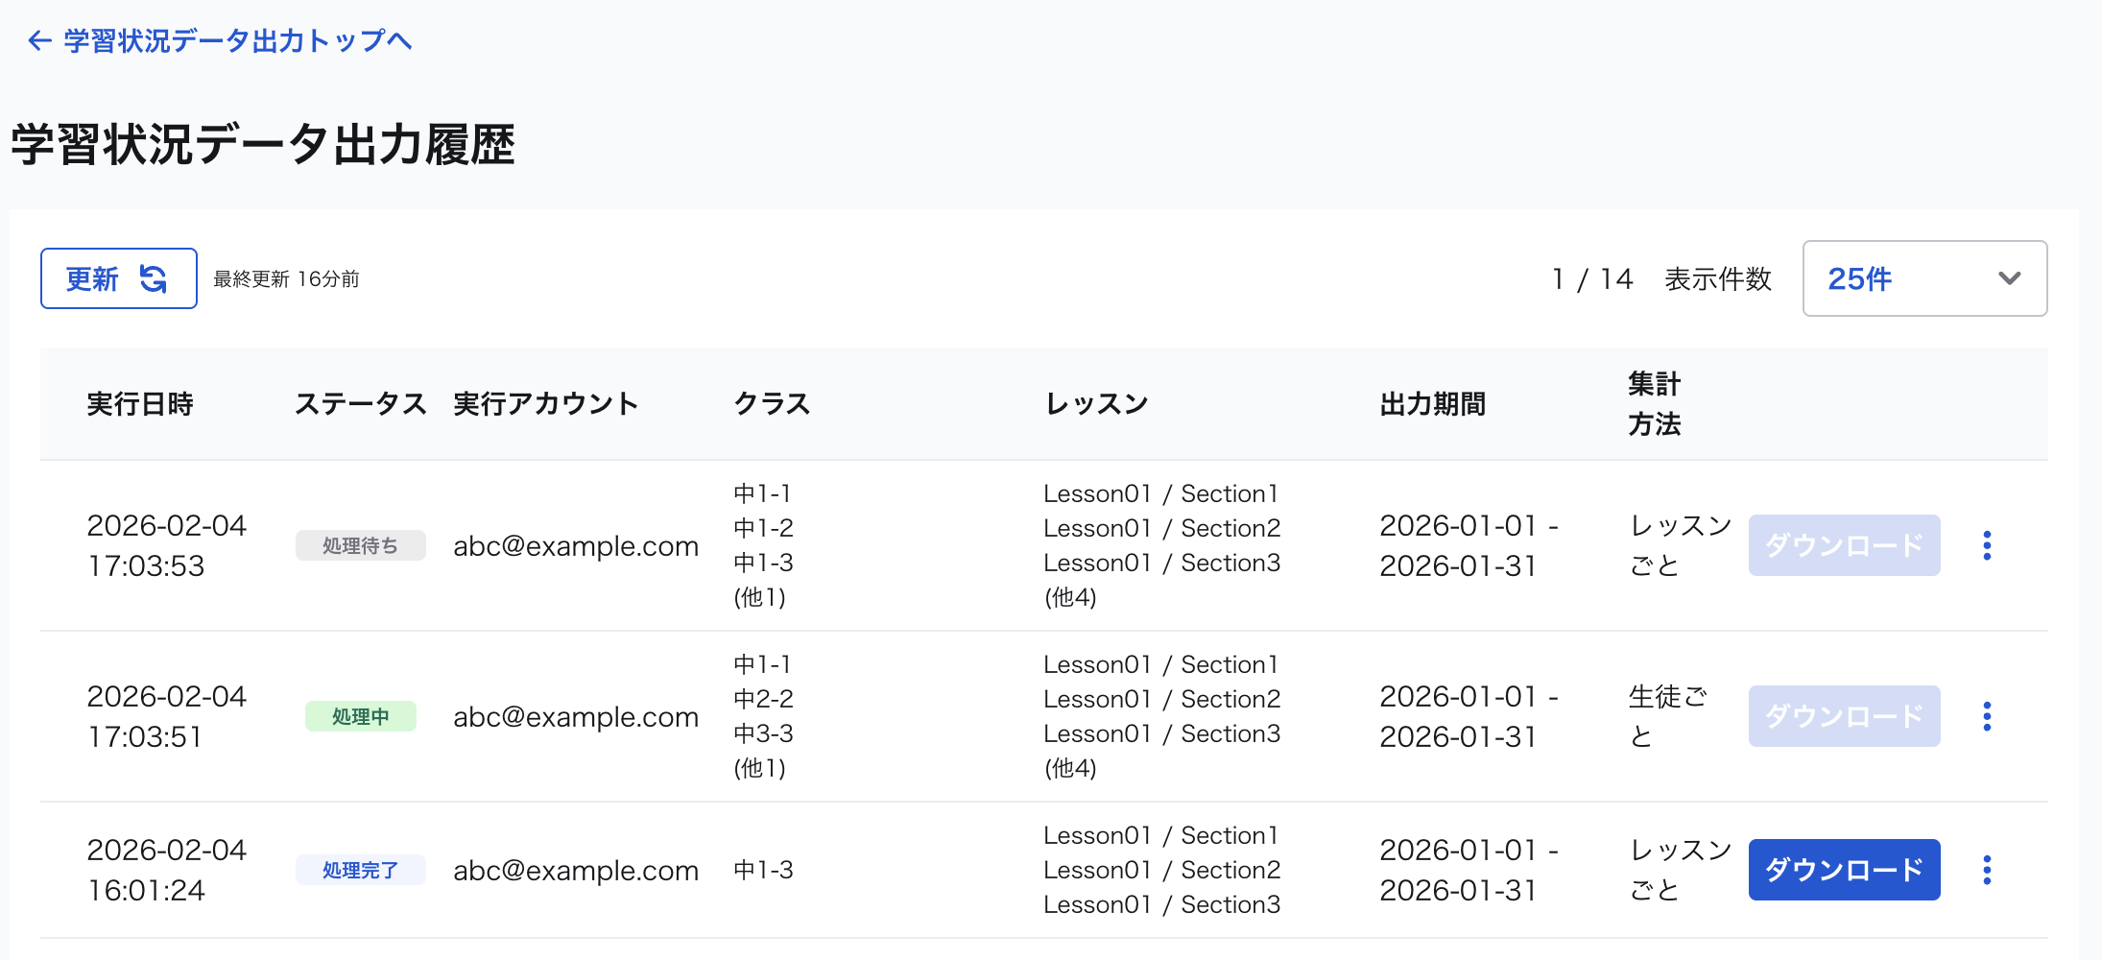Open the kebab menu for the 17:03:53 entry
Image resolution: width=2102 pixels, height=960 pixels.
click(1986, 545)
